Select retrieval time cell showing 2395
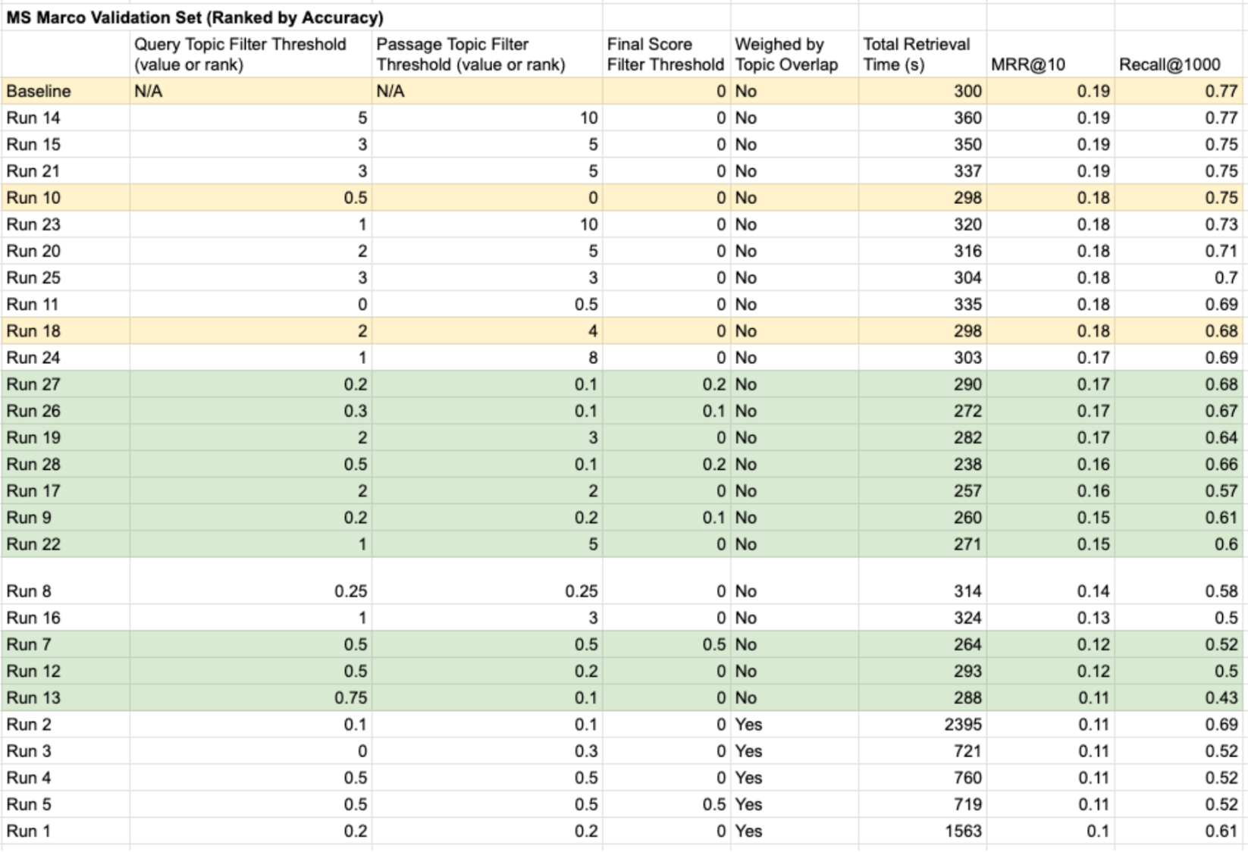Viewport: 1248px width, 852px height. (963, 725)
